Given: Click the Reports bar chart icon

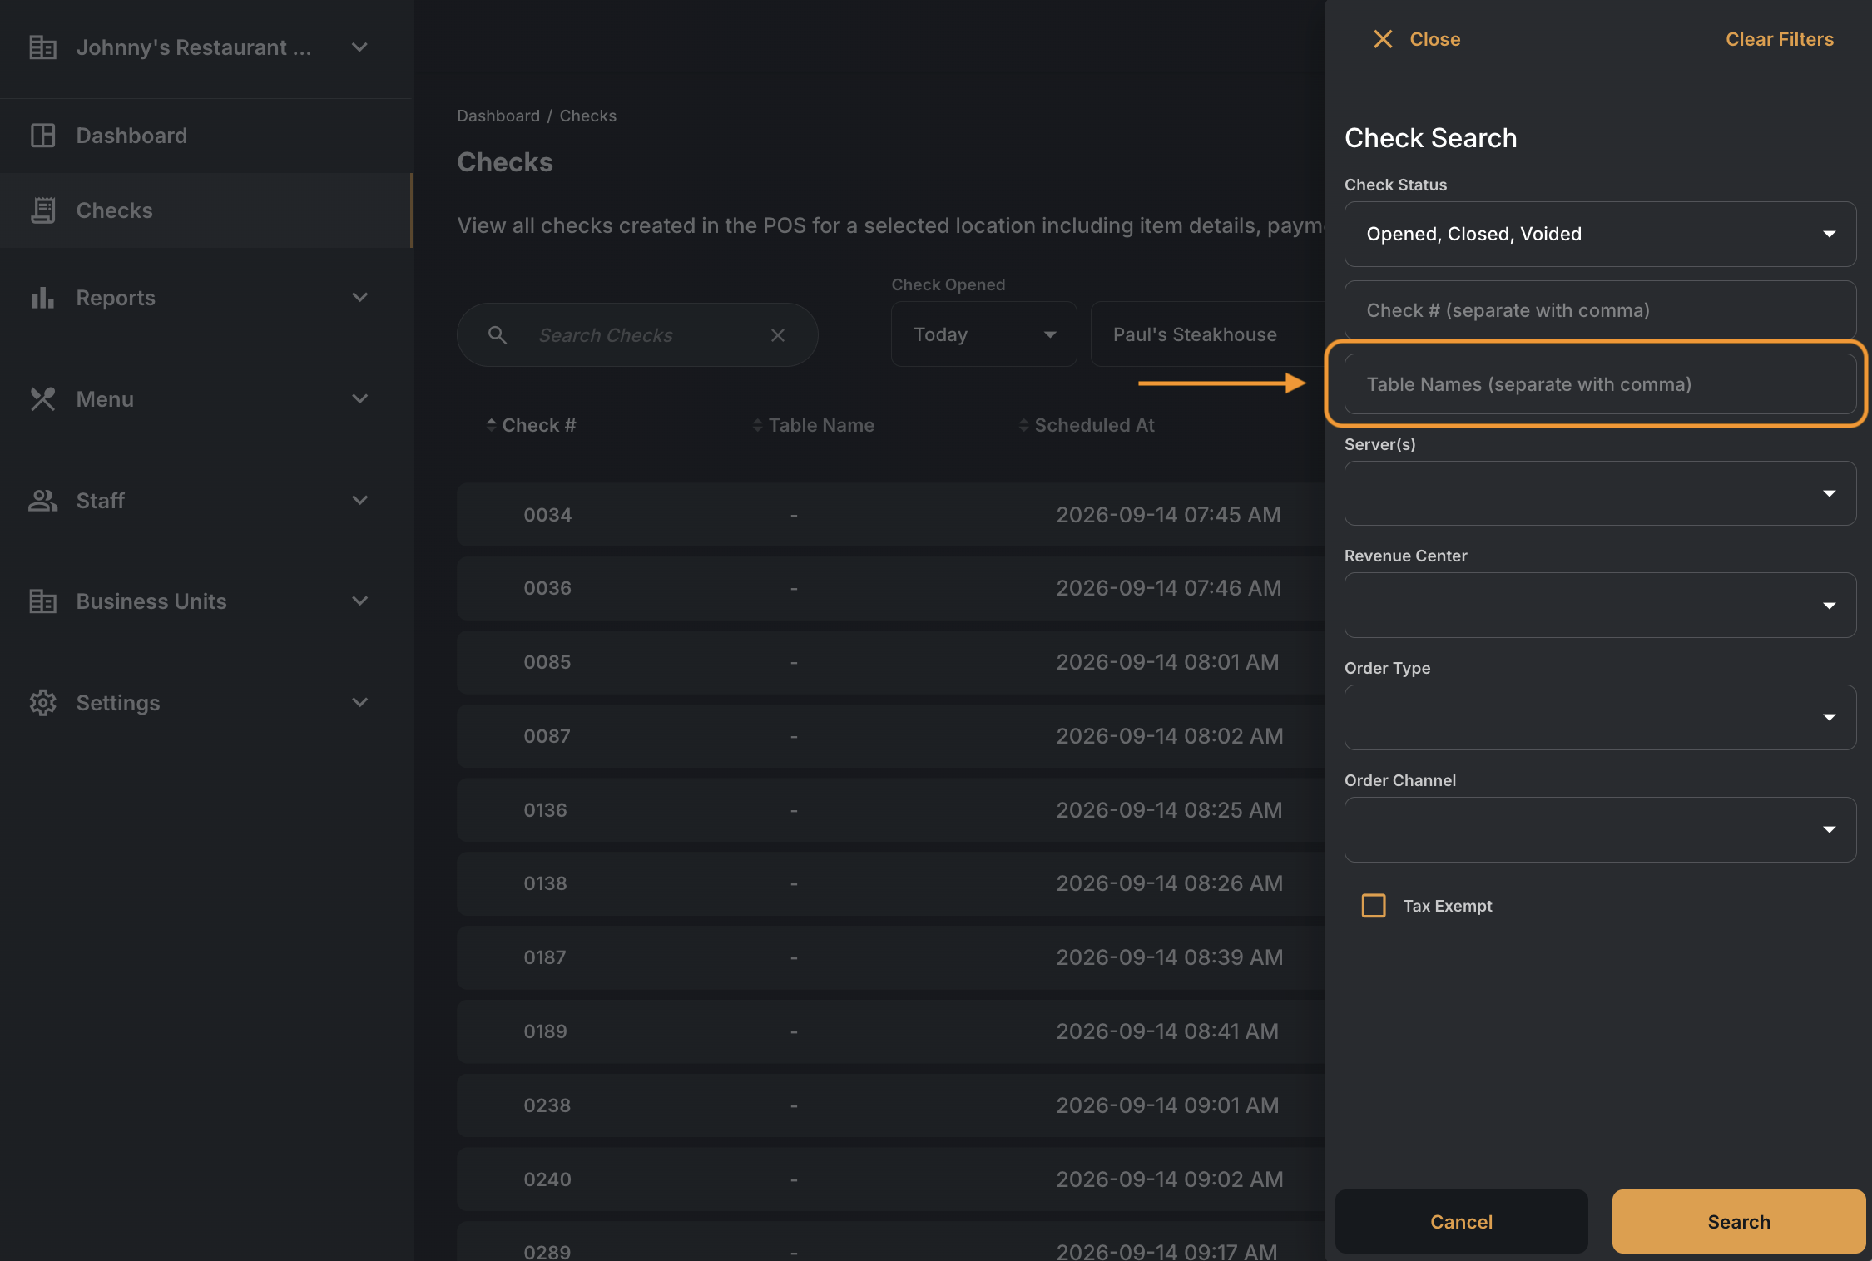Looking at the screenshot, I should point(42,298).
